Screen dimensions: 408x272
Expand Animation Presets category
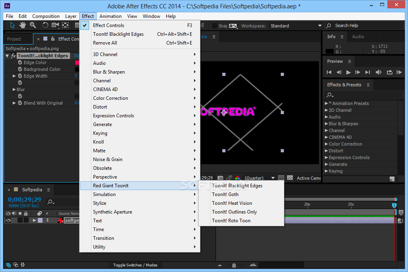(x=326, y=103)
